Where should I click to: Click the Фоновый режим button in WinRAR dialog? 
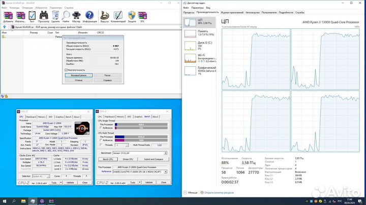point(79,75)
